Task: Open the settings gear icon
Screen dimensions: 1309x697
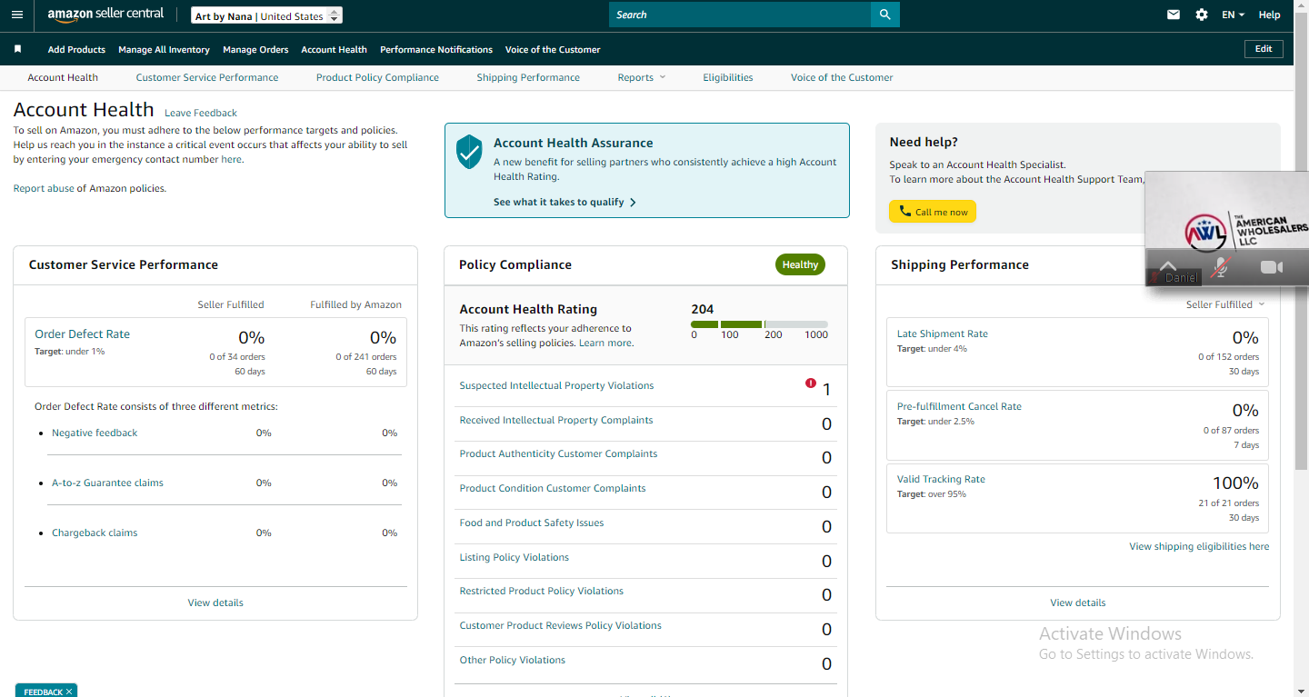Action: (x=1202, y=15)
